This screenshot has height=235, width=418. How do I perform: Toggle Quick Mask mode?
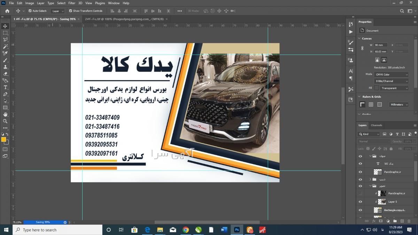point(5,149)
